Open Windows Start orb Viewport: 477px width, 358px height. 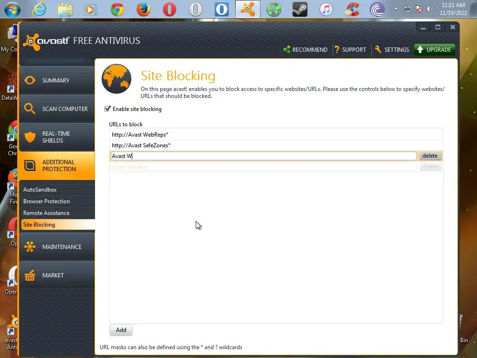point(12,9)
